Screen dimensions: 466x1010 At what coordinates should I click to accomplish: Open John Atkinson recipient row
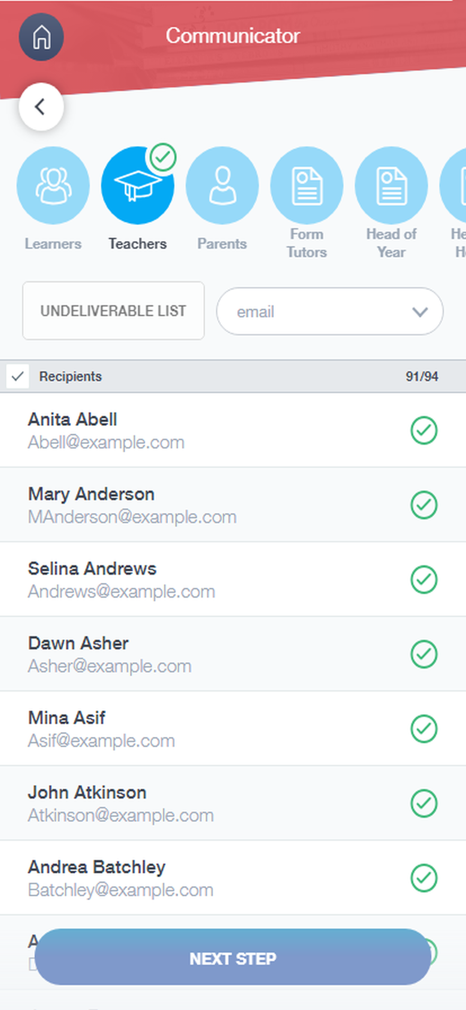233,803
